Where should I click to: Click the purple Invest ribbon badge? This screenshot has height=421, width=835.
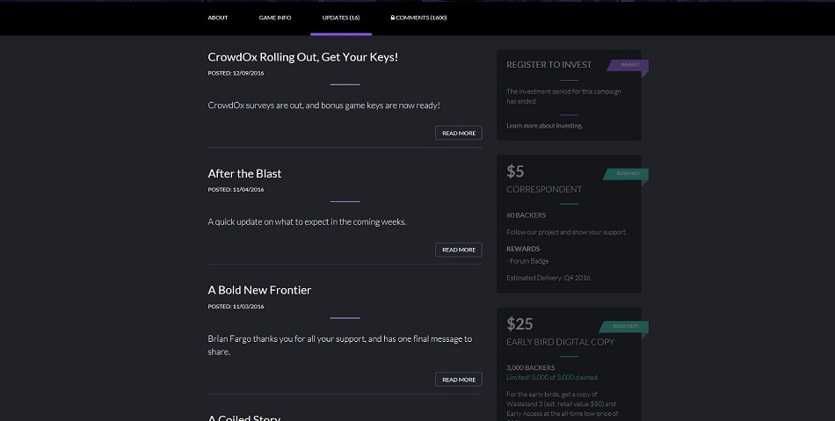pyautogui.click(x=629, y=65)
